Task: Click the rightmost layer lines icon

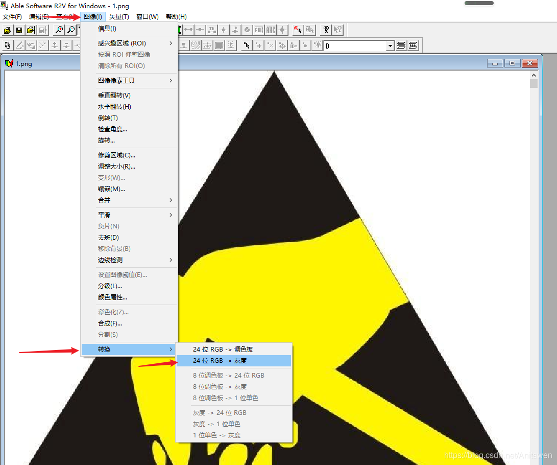Action: coord(413,45)
